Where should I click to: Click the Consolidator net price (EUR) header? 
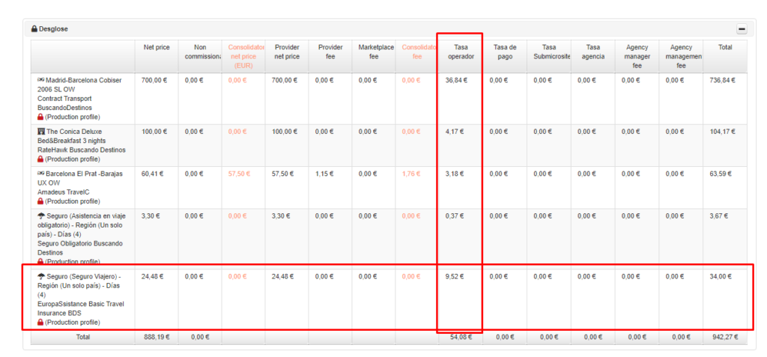243,56
